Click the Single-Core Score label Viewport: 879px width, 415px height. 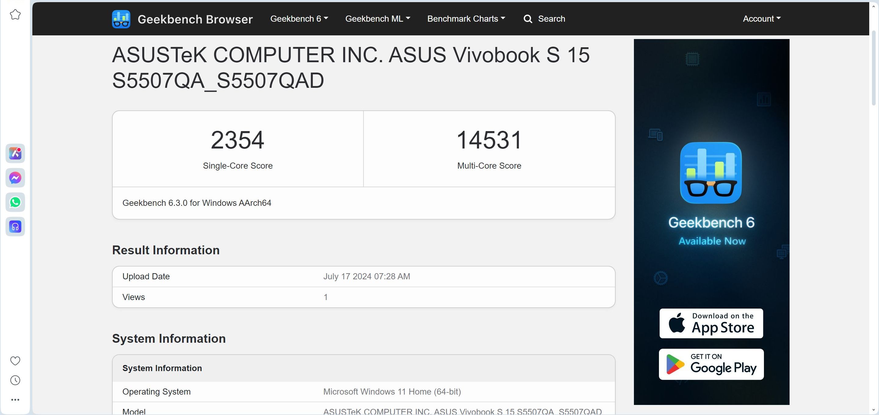click(x=237, y=166)
